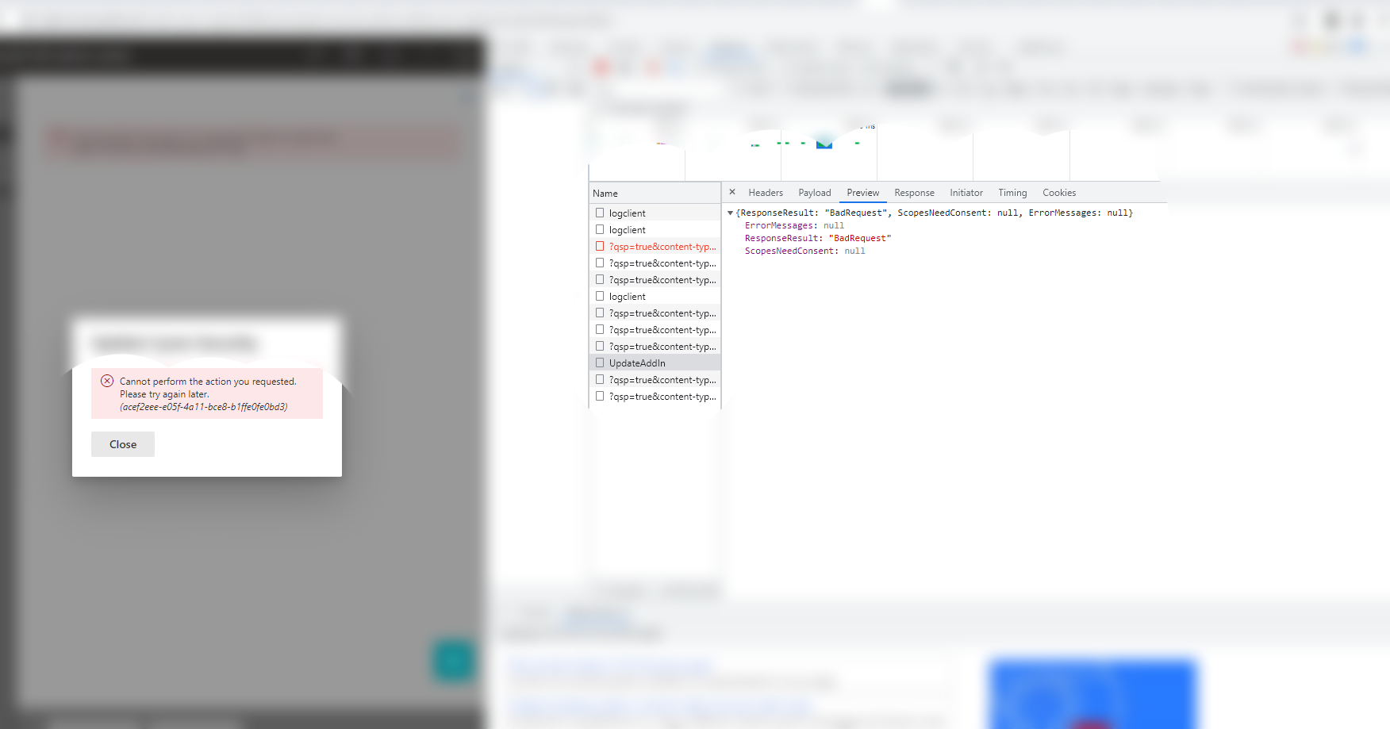
Task: Click the red record button in the Network panel
Action: click(x=601, y=67)
